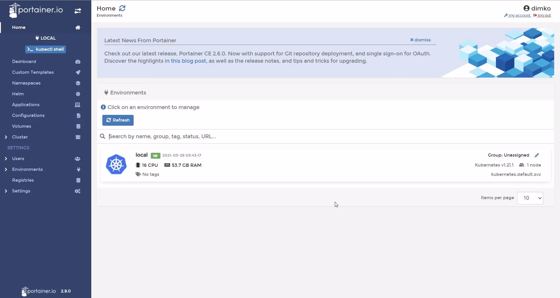Expand the Settings chevron
Screen dimensions: 560x298
coord(6,191)
